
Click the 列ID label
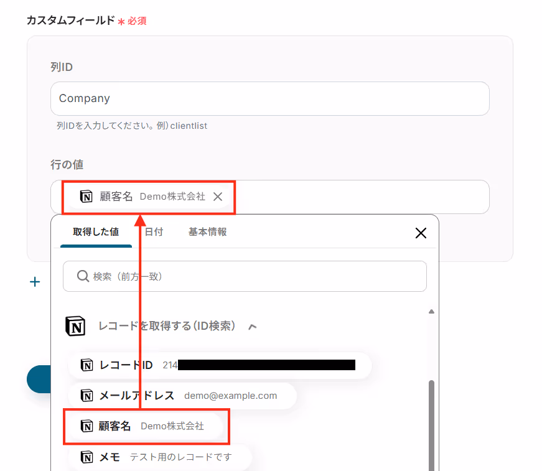coord(62,67)
